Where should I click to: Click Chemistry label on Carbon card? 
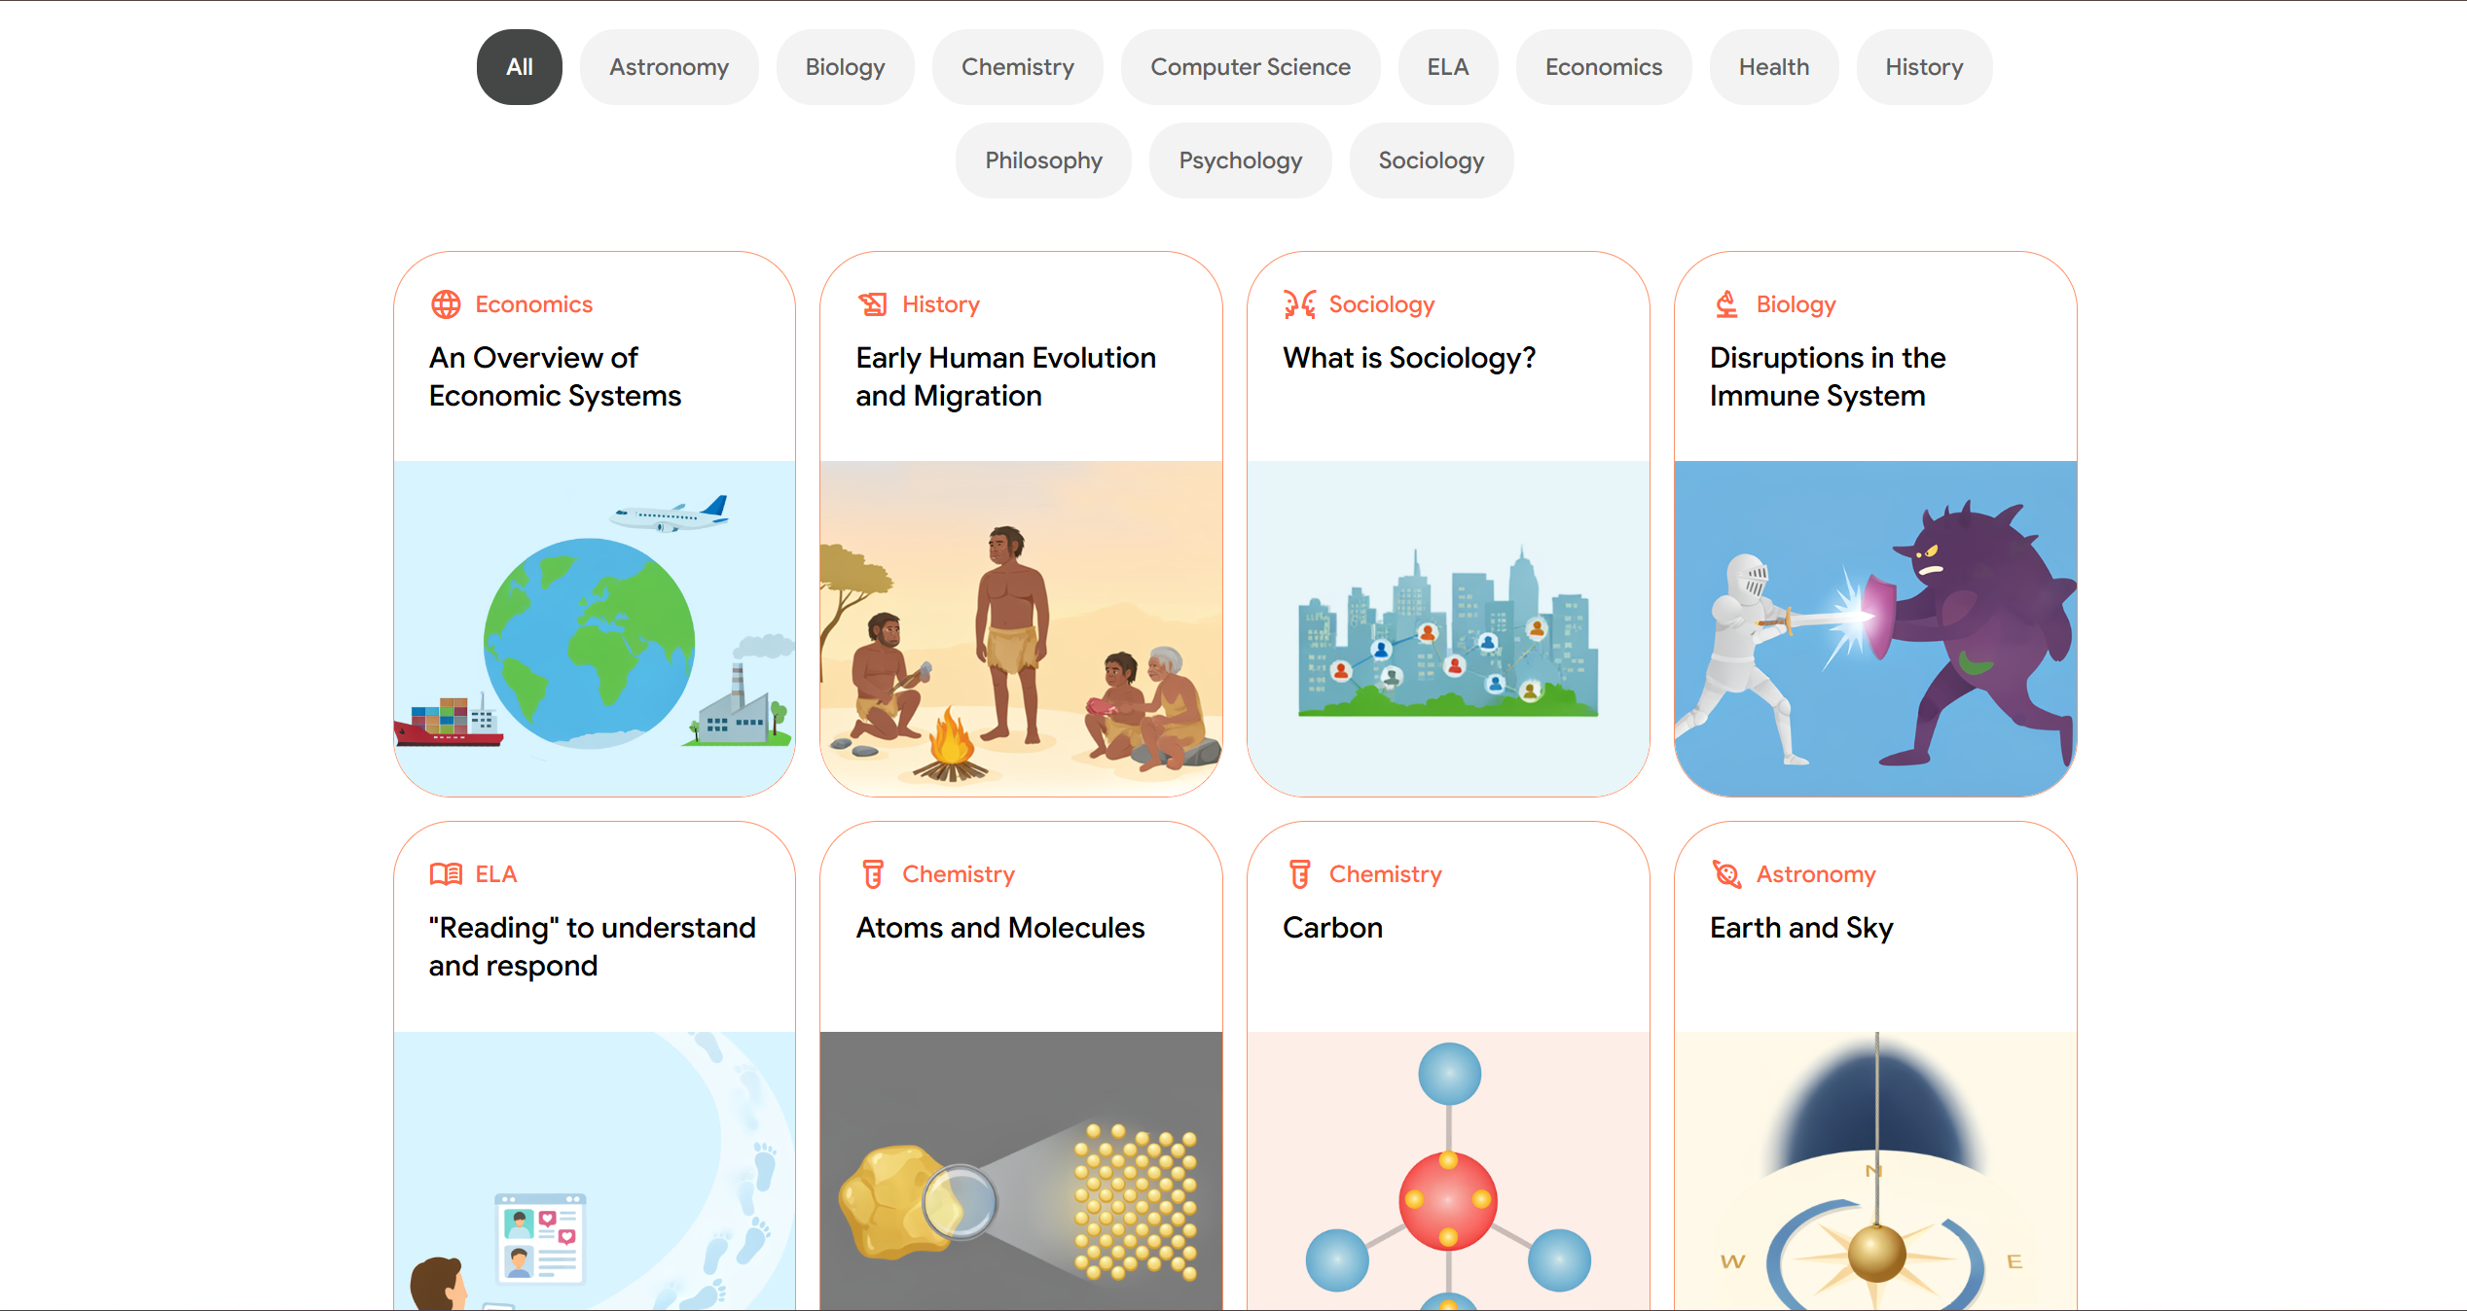coord(1385,874)
